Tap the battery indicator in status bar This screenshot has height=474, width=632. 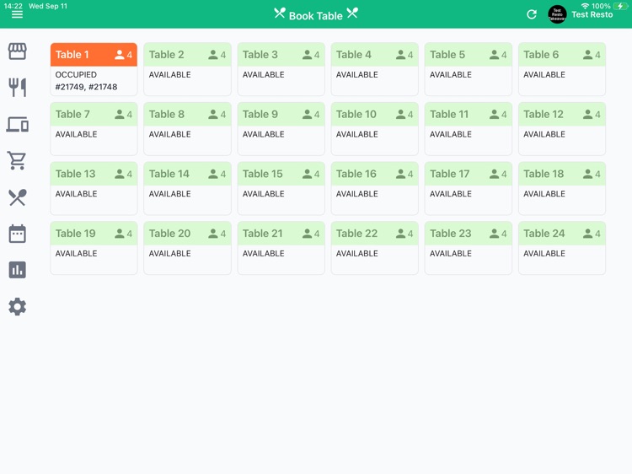[x=620, y=6]
